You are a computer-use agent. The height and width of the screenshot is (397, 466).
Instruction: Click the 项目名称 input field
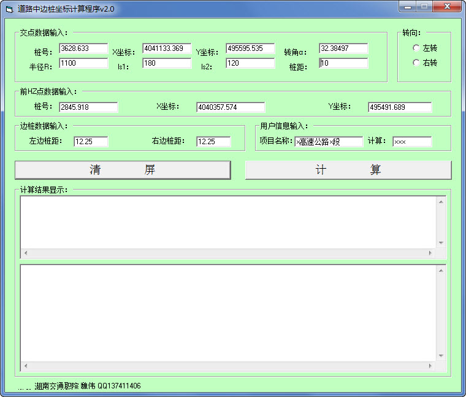(x=329, y=142)
